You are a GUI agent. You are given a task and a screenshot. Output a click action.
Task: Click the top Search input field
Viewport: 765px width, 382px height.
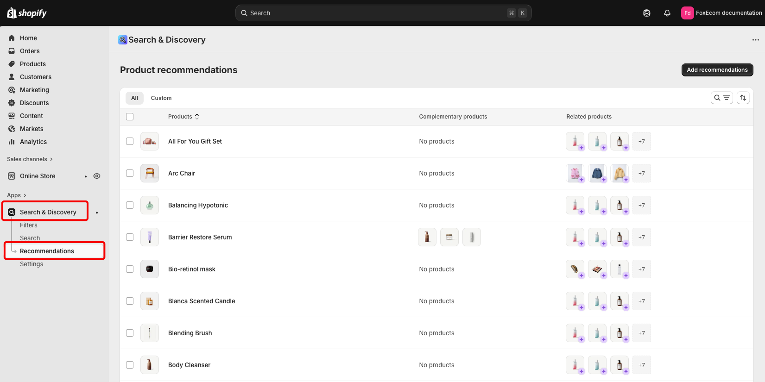[x=375, y=13]
